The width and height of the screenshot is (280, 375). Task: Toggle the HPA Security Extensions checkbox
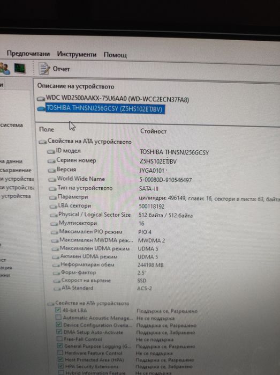coord(62,366)
